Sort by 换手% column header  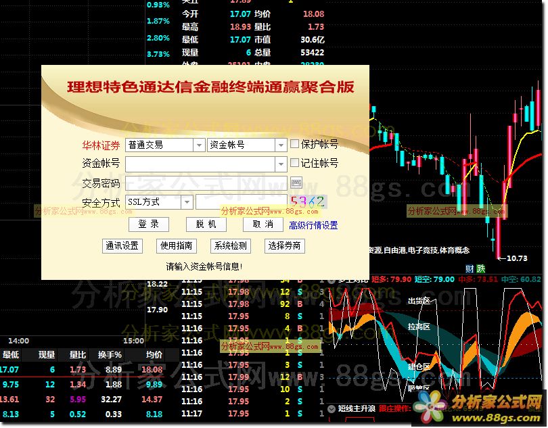pyautogui.click(x=110, y=354)
